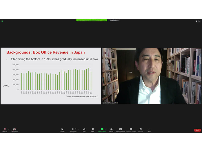Screen dimensions: 202x152
Task: Click the View button at top right
Action: [198, 21]
